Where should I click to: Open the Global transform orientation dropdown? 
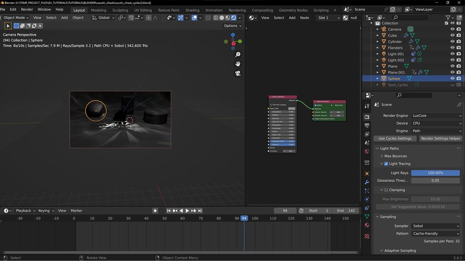coord(103,18)
